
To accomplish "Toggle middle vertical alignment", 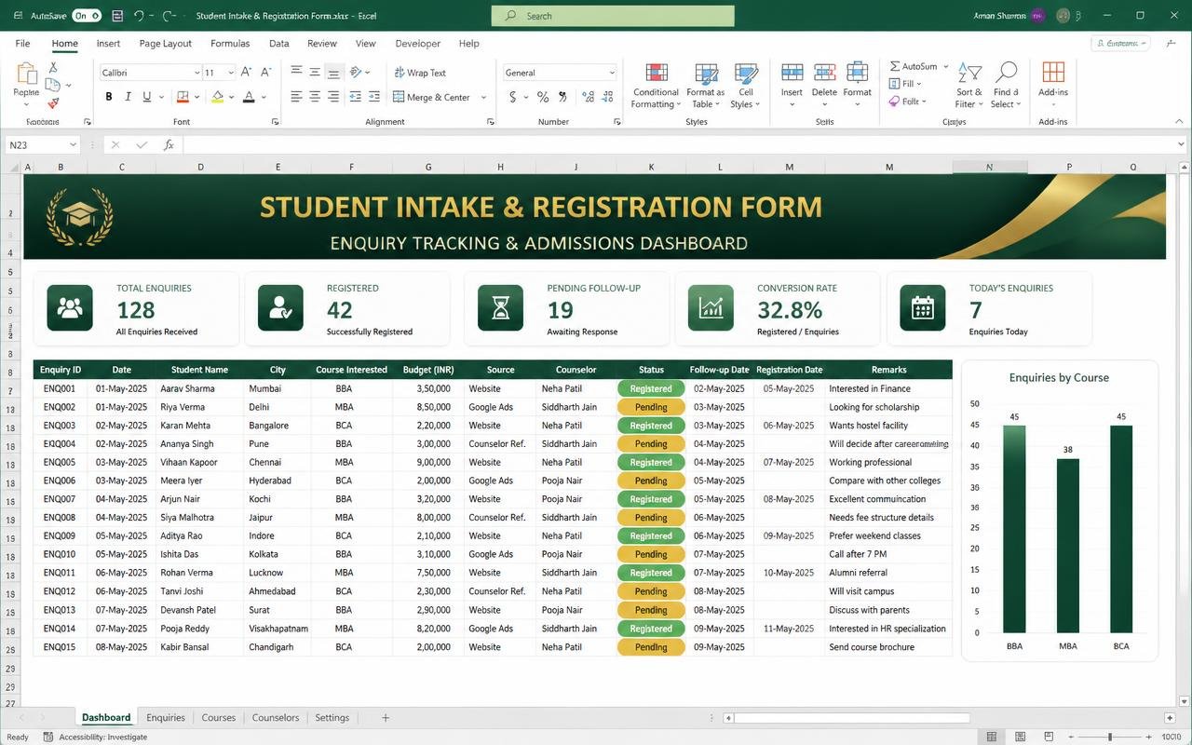I will pos(315,72).
